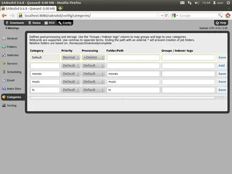Select the Config wrench icon
The width and height of the screenshot is (232, 174).
60,23
